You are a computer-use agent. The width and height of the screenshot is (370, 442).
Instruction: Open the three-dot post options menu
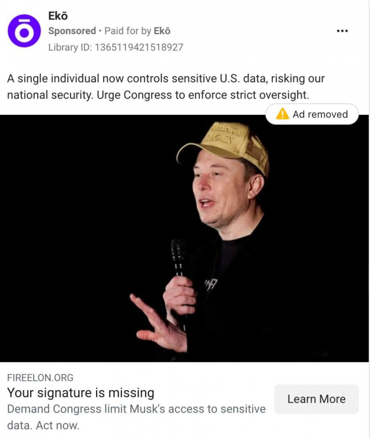[342, 31]
